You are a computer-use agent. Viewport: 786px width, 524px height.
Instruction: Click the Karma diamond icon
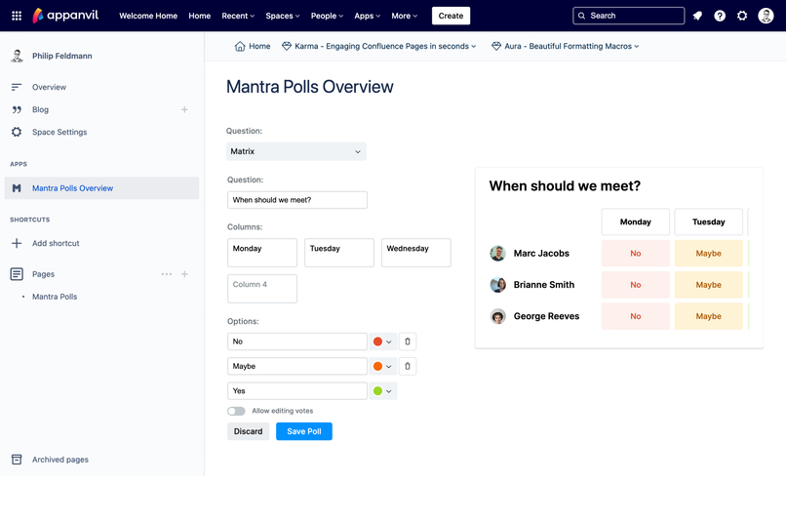tap(287, 46)
